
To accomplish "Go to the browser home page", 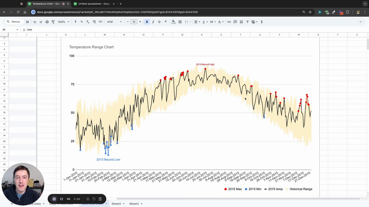I will pos(25,12).
